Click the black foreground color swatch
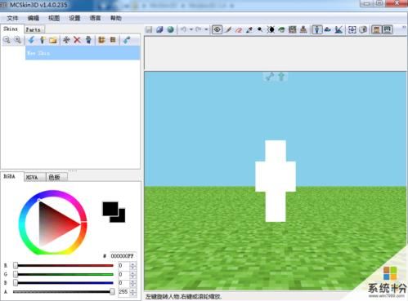The width and height of the screenshot is (408, 301). [x=110, y=209]
